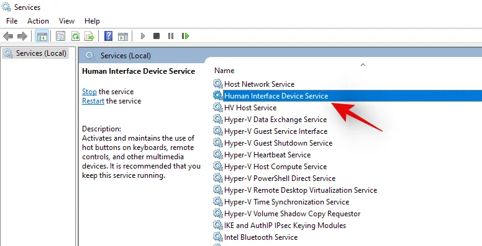Click gear icon beside Hyper-V Data Exchange
482x246 pixels.
coord(217,119)
